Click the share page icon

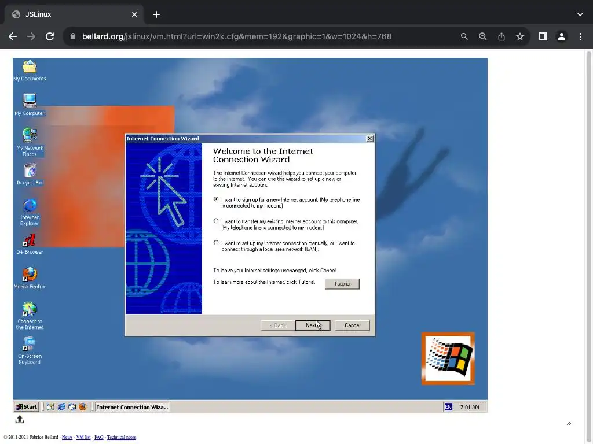point(501,36)
